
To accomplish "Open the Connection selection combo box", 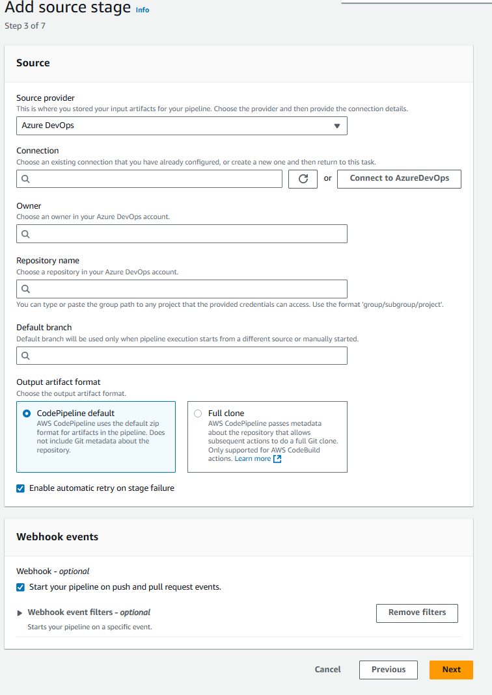I will (x=150, y=178).
